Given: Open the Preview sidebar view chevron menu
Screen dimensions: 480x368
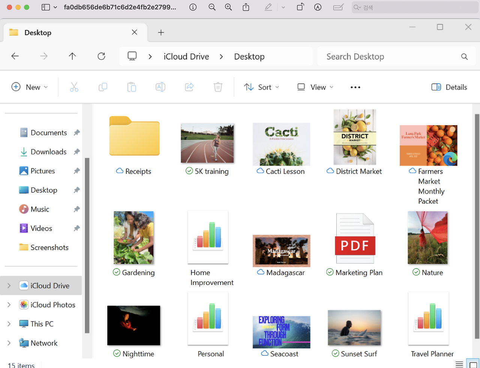Looking at the screenshot, I should tap(55, 7).
